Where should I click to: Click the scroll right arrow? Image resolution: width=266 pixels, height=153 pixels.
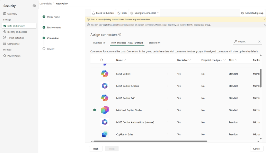[x=258, y=141]
